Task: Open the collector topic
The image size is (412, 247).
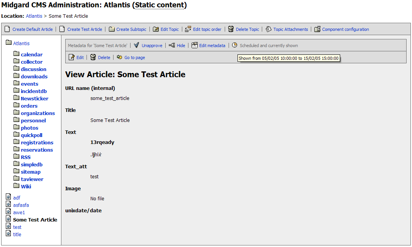Action: click(x=32, y=62)
